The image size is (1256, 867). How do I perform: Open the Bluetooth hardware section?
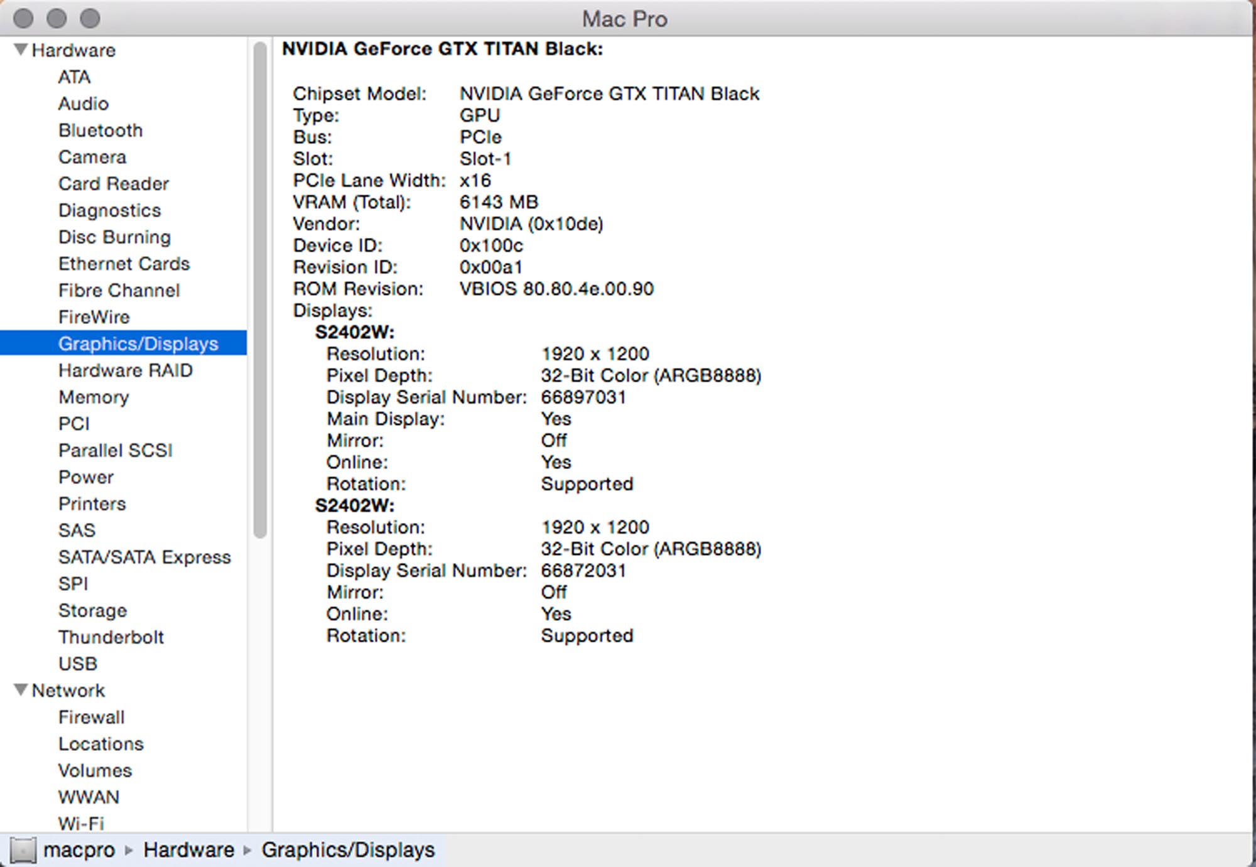pyautogui.click(x=100, y=131)
